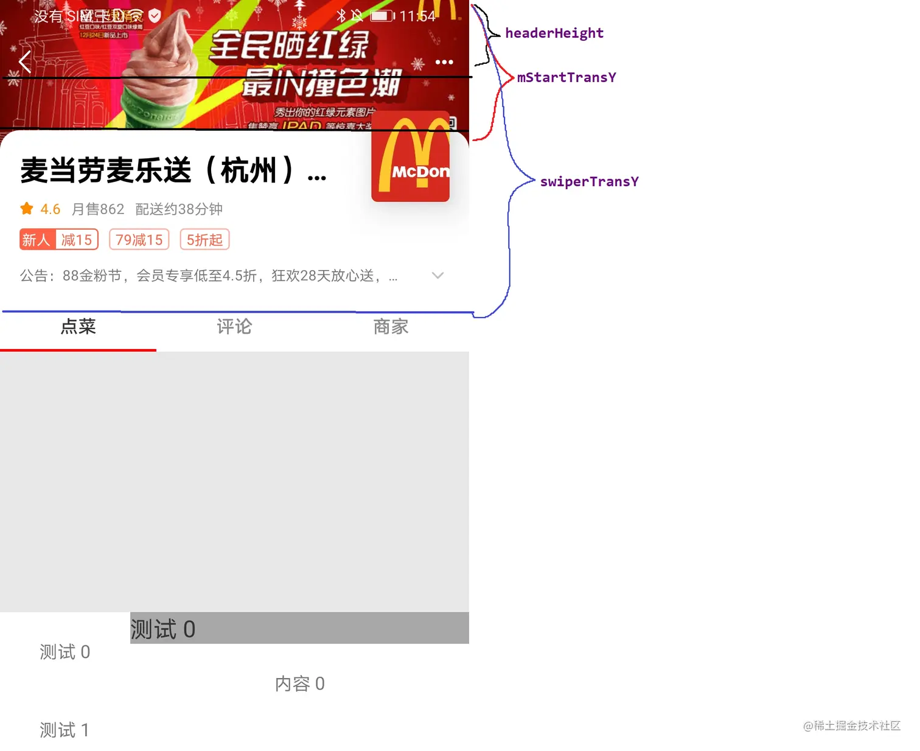Tap the 5折起 discount tag

[204, 240]
